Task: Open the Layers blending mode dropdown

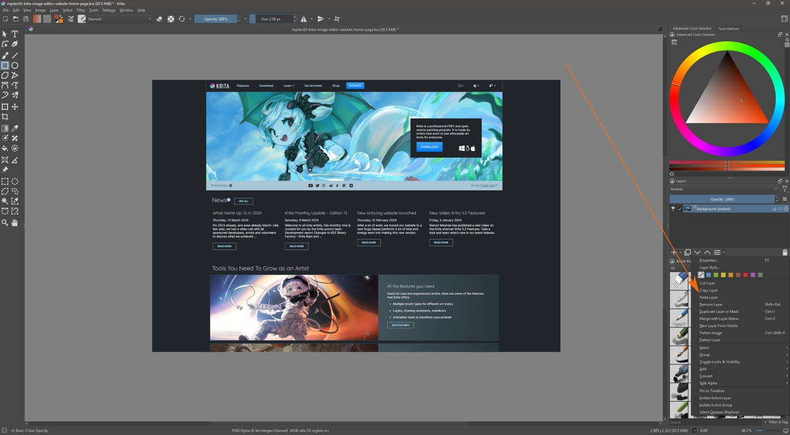Action: [723, 189]
